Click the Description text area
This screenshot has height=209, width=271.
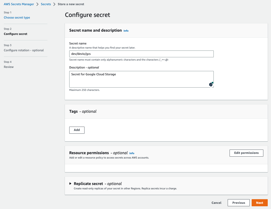pos(141,79)
